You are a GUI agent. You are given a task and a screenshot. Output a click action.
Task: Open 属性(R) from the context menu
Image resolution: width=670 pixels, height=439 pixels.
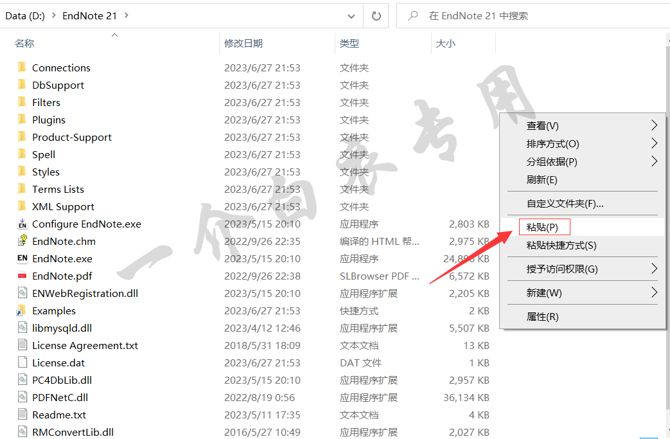[x=583, y=317]
